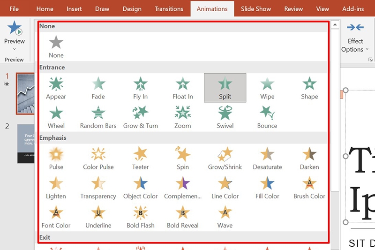Apply the Lighten emphasis effect
Image resolution: width=375 pixels, height=250 pixels.
56,188
